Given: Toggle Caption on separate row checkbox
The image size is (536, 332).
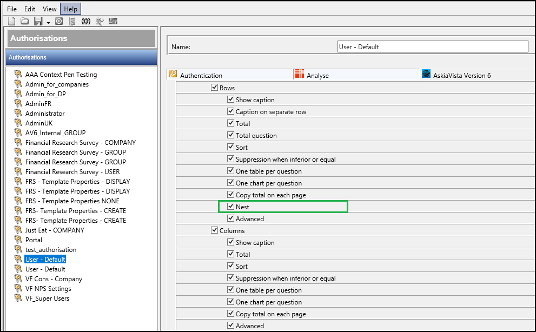Looking at the screenshot, I should 231,111.
